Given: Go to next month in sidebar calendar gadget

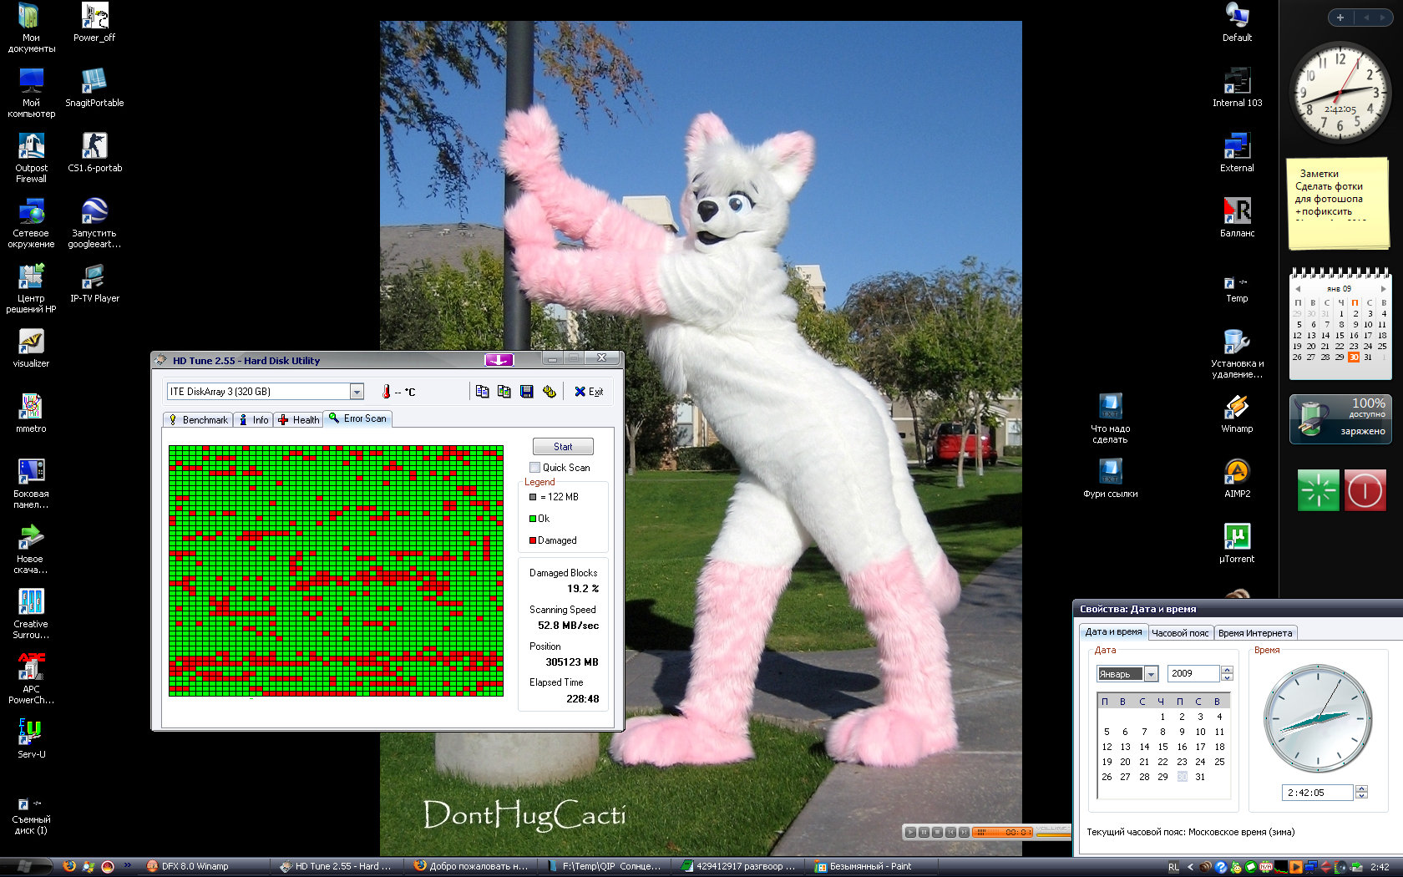Looking at the screenshot, I should pos(1383,289).
